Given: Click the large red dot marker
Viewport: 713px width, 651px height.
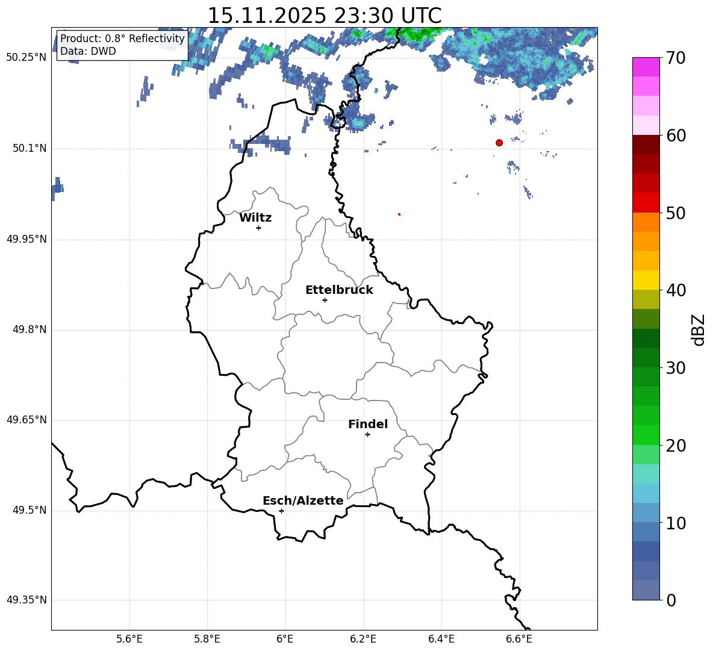Looking at the screenshot, I should tap(499, 143).
